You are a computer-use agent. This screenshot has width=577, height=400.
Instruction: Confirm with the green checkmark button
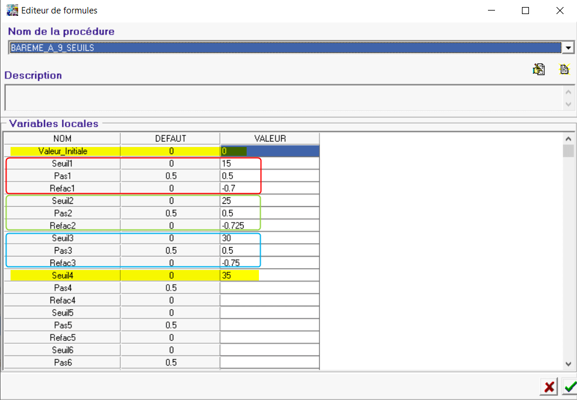click(569, 387)
